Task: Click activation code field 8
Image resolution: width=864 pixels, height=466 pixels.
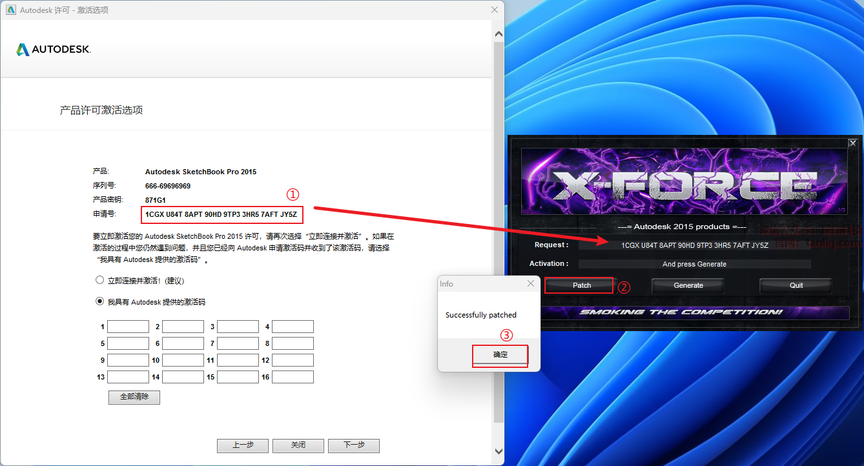Action: (x=293, y=343)
